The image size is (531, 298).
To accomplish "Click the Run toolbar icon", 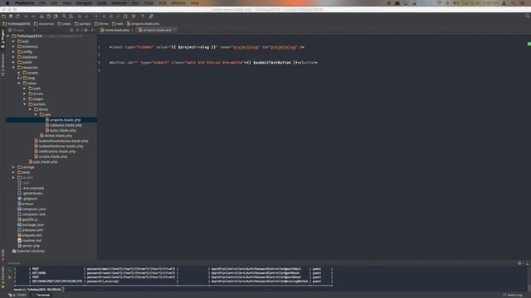I will pyautogui.click(x=105, y=17).
